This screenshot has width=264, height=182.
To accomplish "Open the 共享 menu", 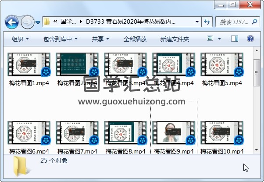I will tap(100, 39).
